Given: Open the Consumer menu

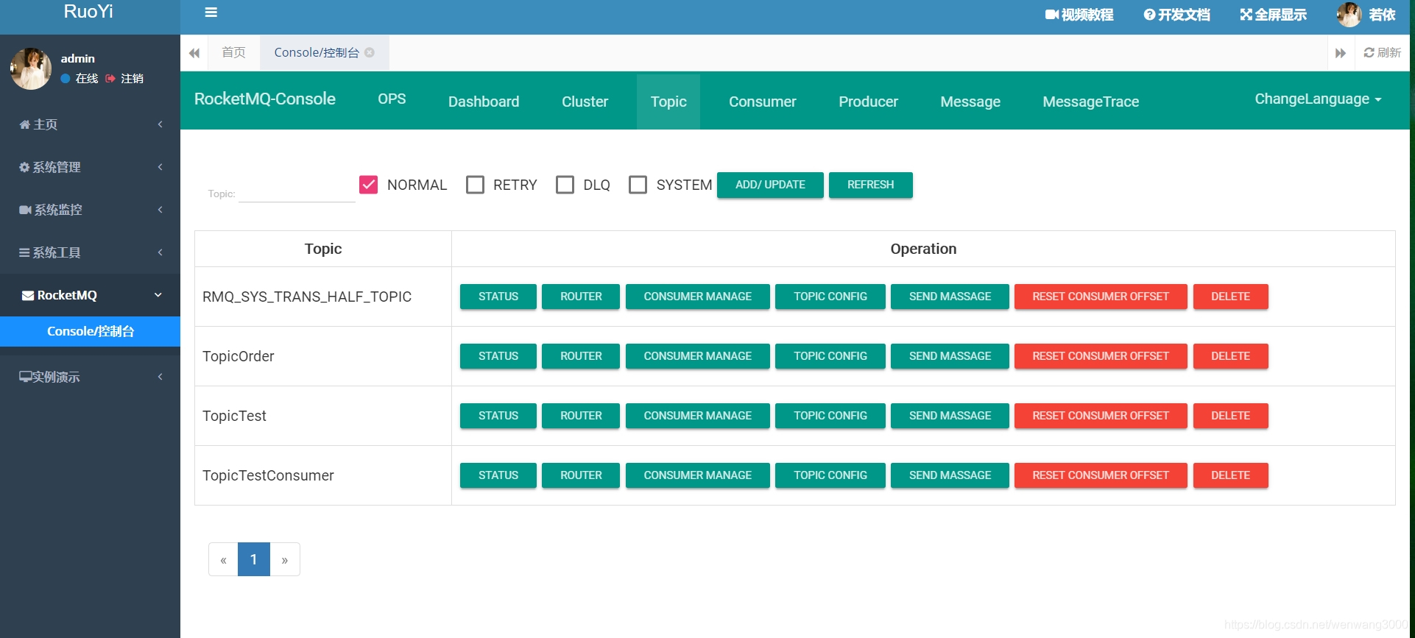Looking at the screenshot, I should point(763,102).
